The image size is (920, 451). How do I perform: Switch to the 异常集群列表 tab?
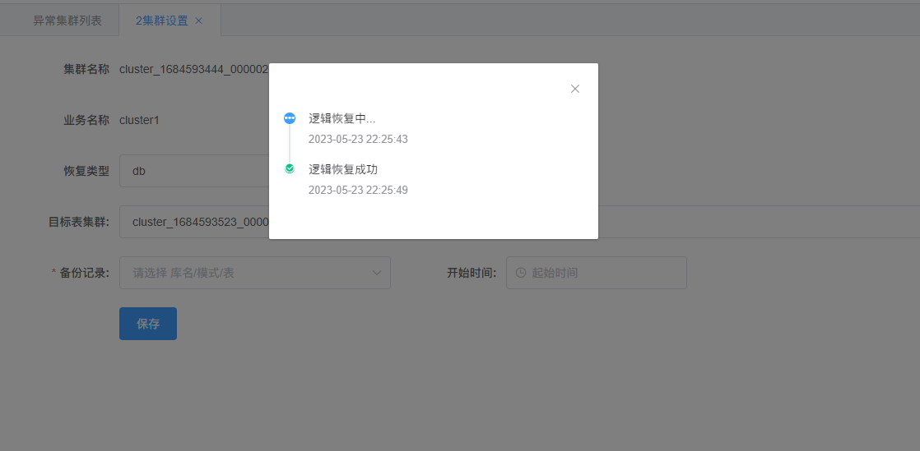(67, 21)
